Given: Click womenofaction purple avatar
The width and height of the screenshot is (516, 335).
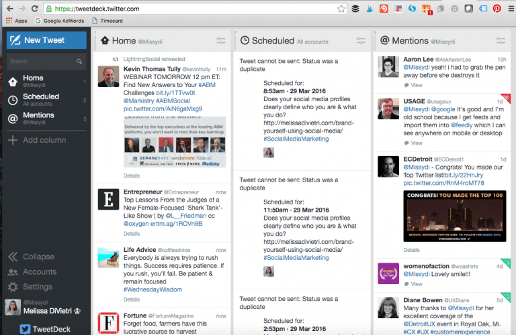Looking at the screenshot, I should point(388,273).
